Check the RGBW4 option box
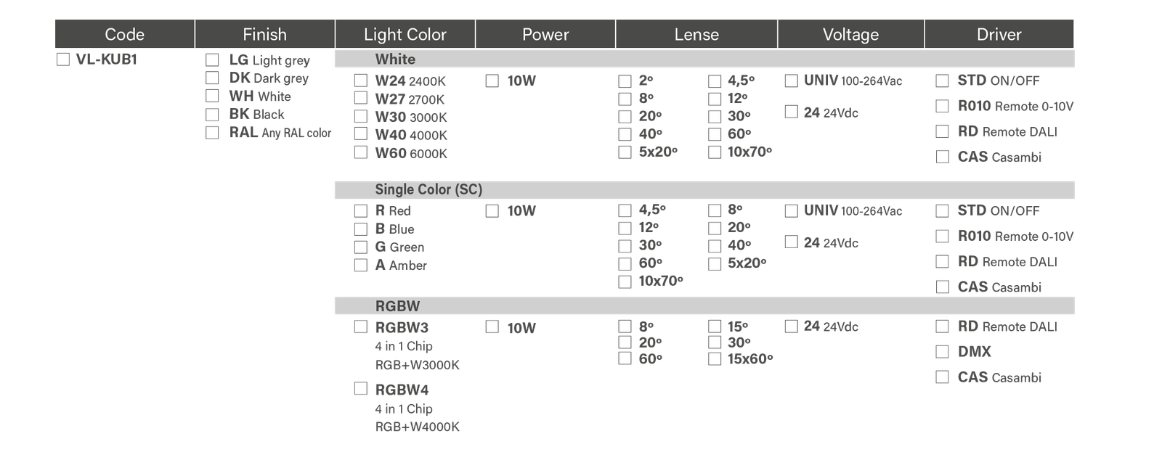 click(x=361, y=390)
